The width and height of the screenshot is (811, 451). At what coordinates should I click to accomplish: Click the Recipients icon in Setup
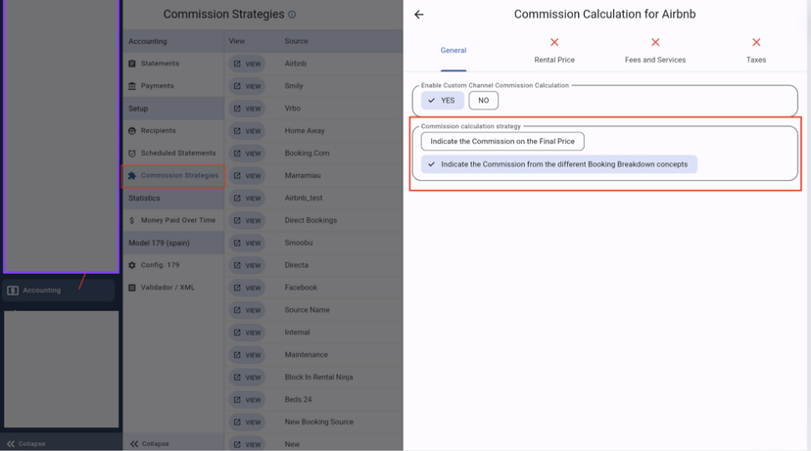(132, 131)
